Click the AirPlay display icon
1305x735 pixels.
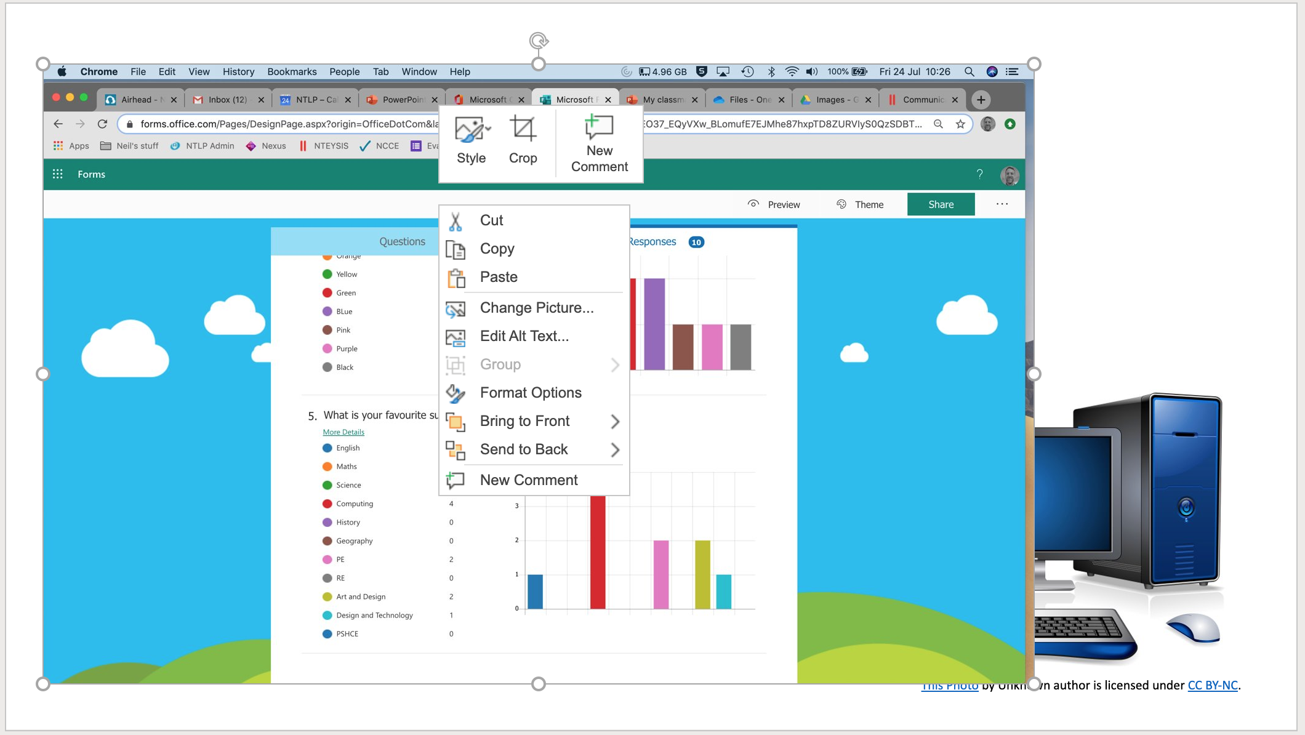click(x=723, y=71)
